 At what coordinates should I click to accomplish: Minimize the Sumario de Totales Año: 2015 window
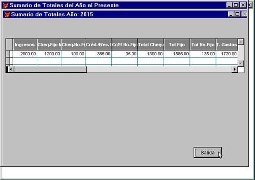[231, 14]
